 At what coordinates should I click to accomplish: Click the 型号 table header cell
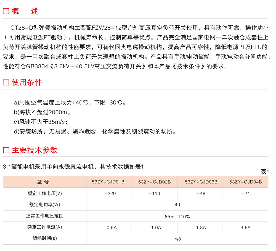tap(44, 182)
